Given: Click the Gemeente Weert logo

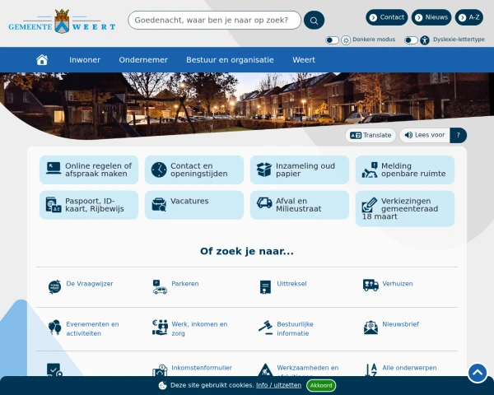Looking at the screenshot, I should [x=62, y=21].
